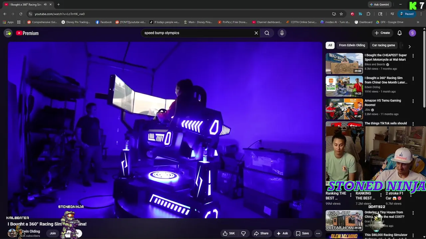Viewport: 426px width, 239px height.
Task: Open the Comprehensive Gol... bookmark
Action: coord(42,22)
